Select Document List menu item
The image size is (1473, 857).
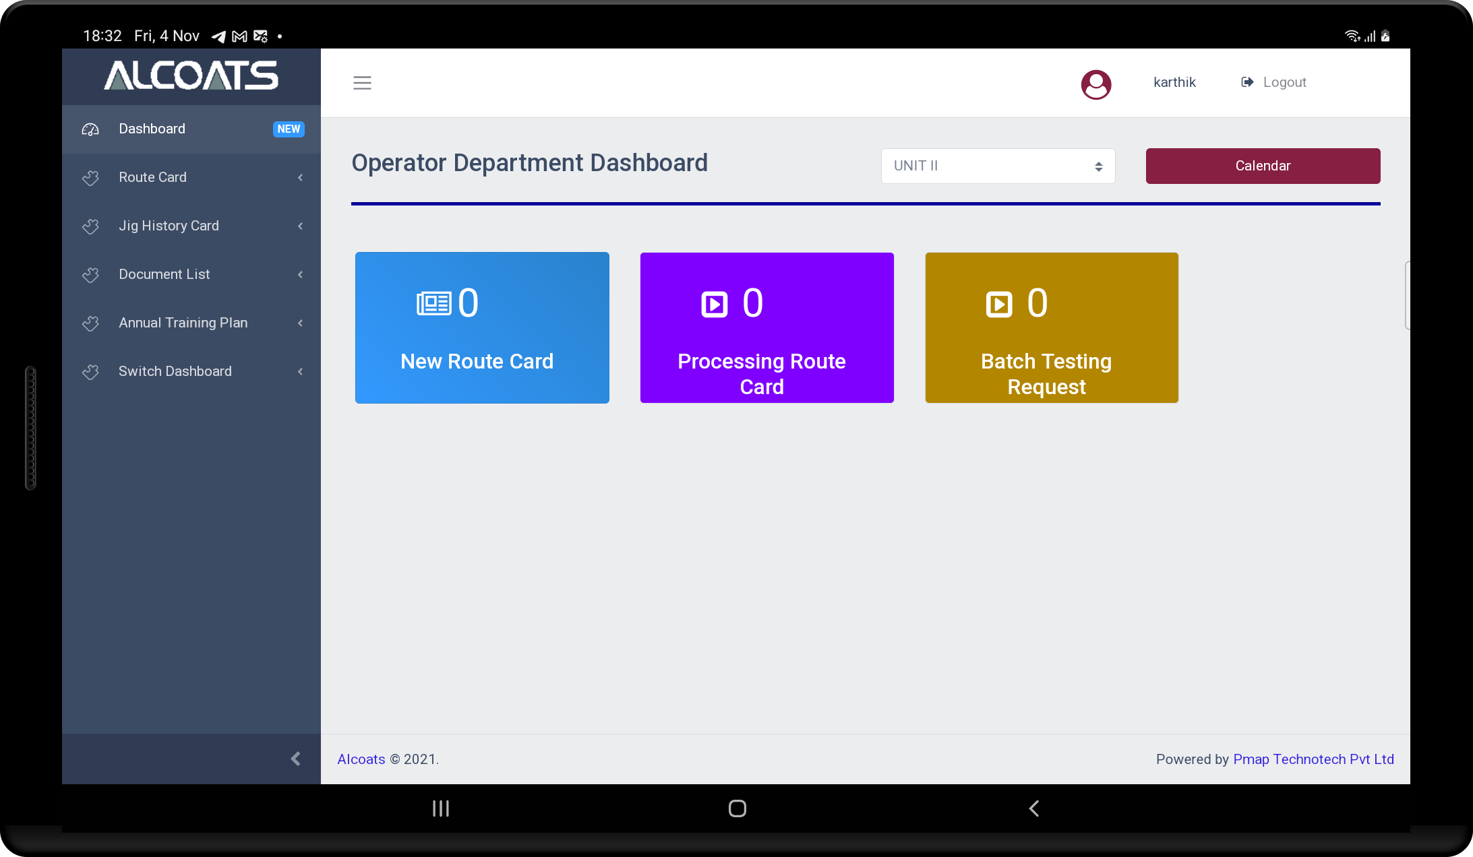coord(191,275)
